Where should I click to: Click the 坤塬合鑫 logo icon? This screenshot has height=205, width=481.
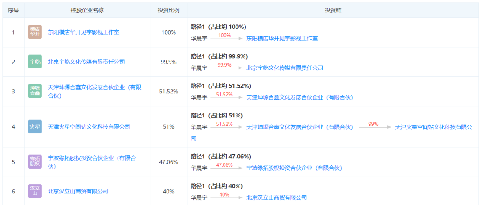[x=35, y=91]
